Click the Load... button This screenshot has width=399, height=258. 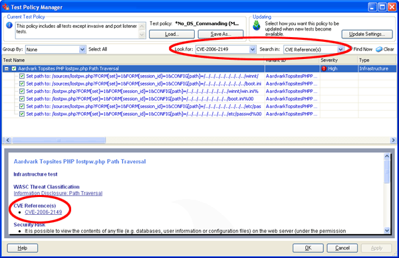click(x=172, y=34)
